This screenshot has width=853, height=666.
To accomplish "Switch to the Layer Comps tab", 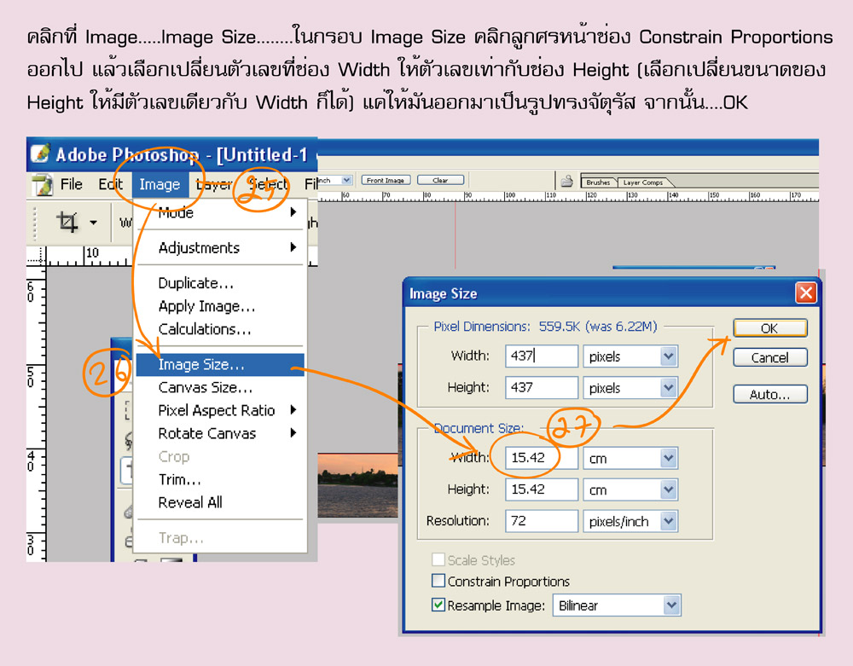I will point(642,182).
